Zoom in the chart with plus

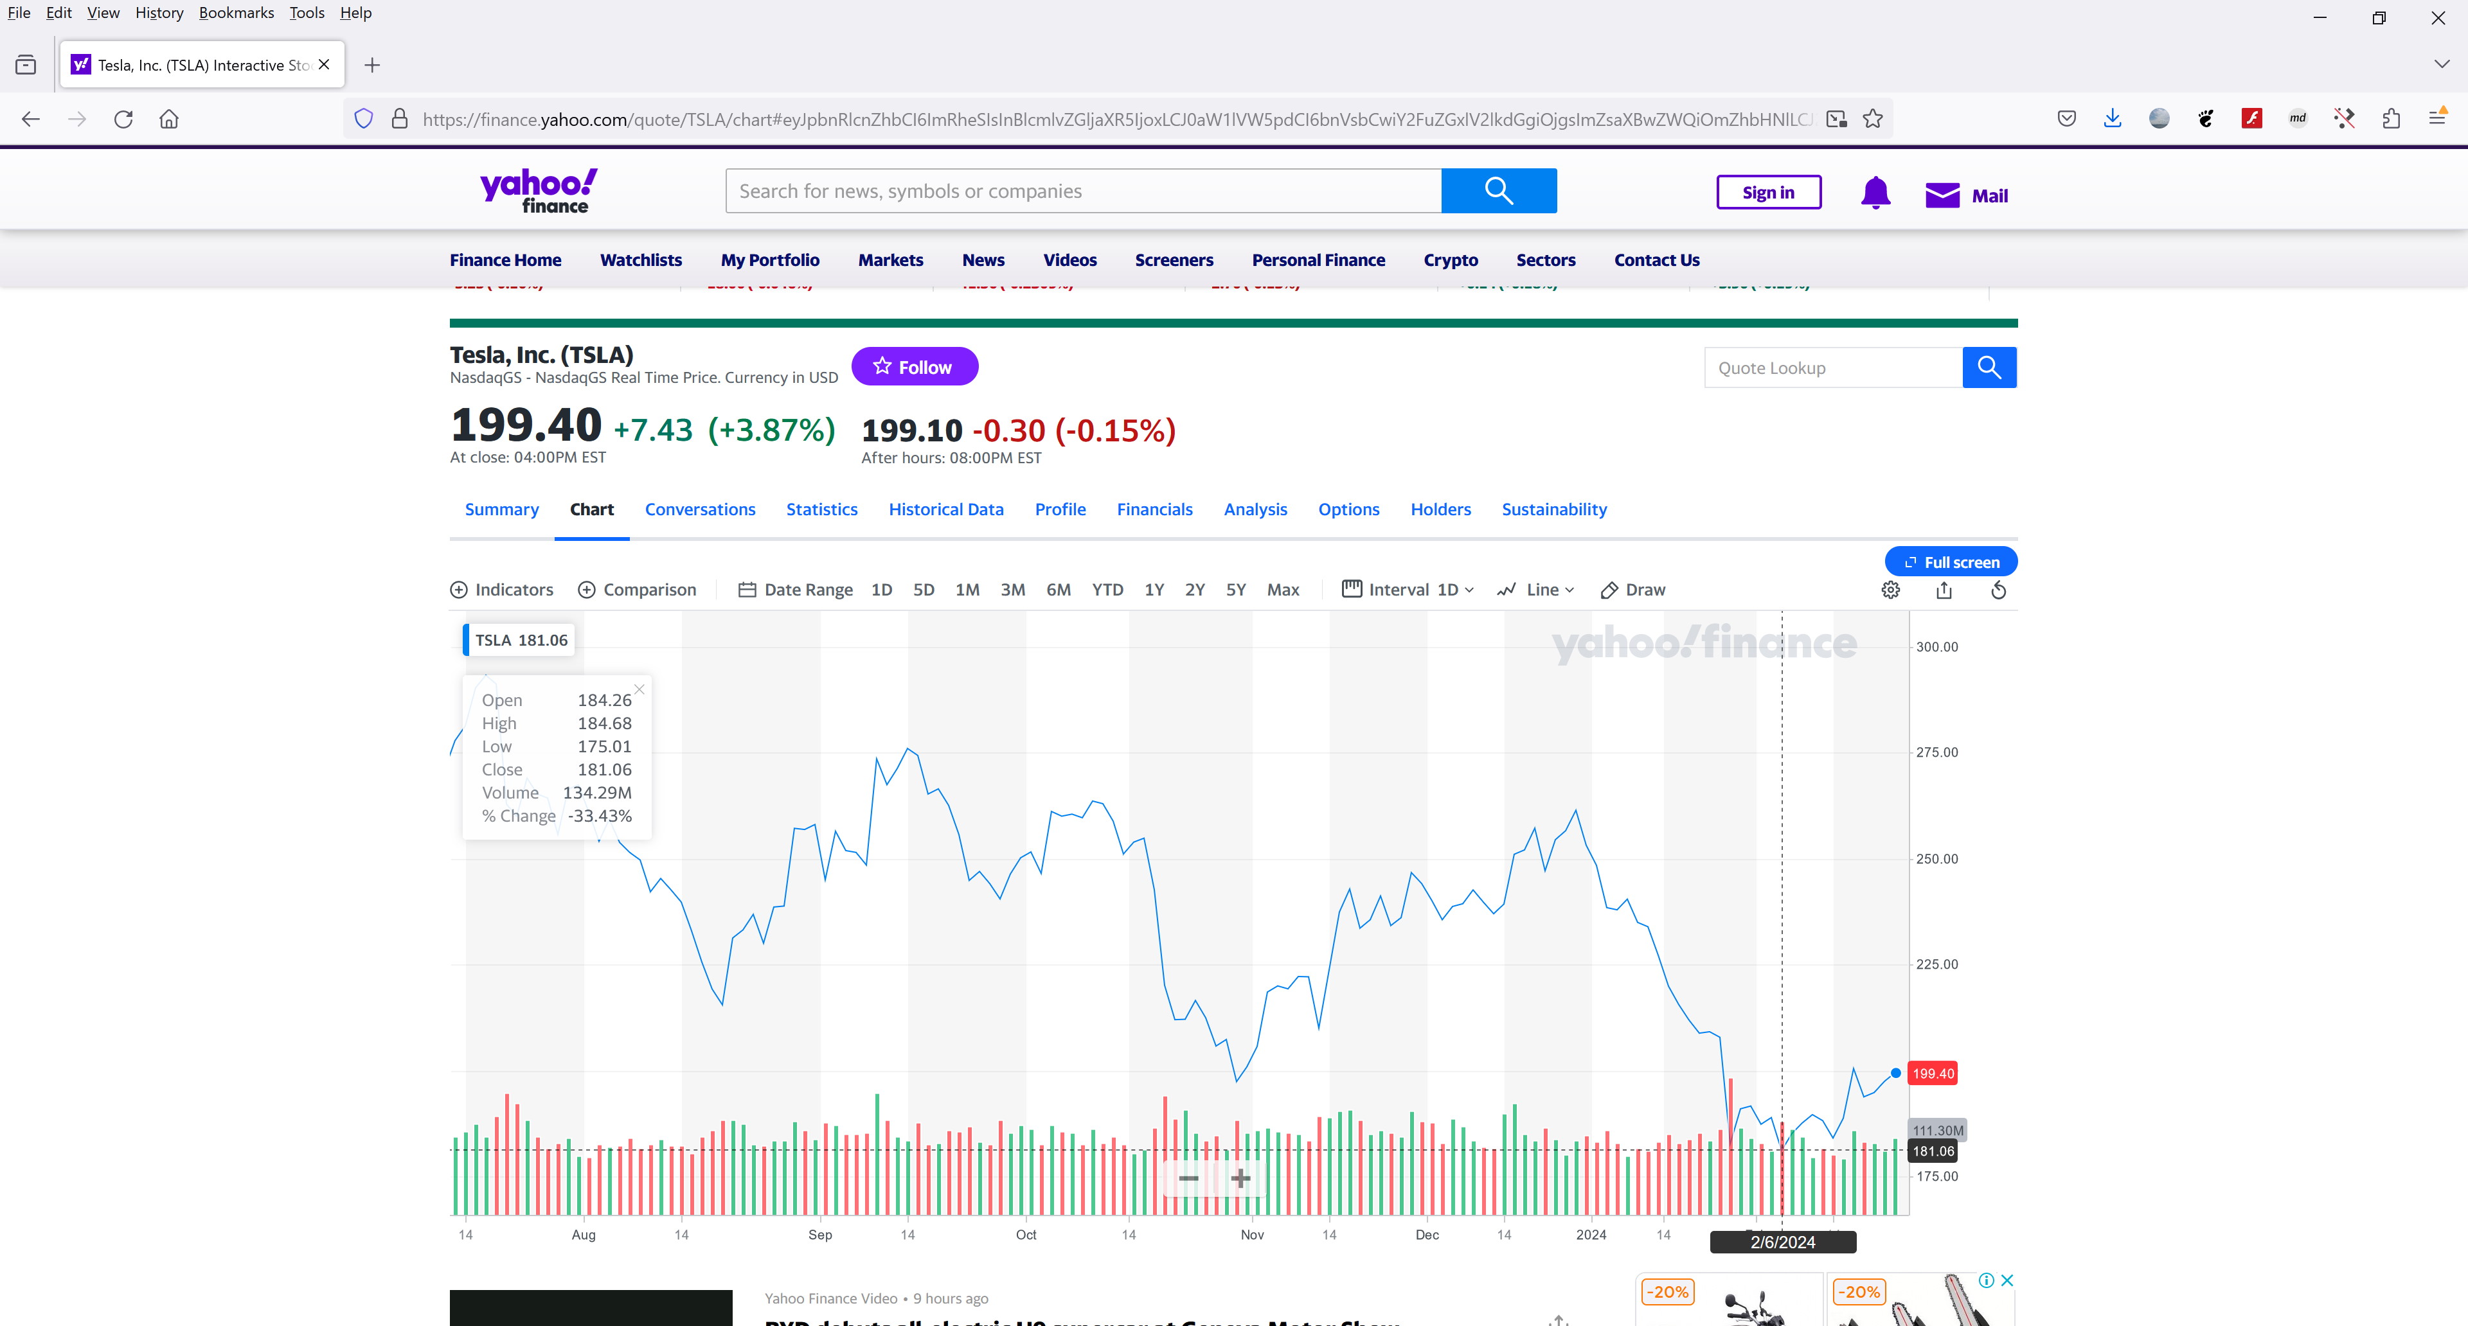(1240, 1178)
